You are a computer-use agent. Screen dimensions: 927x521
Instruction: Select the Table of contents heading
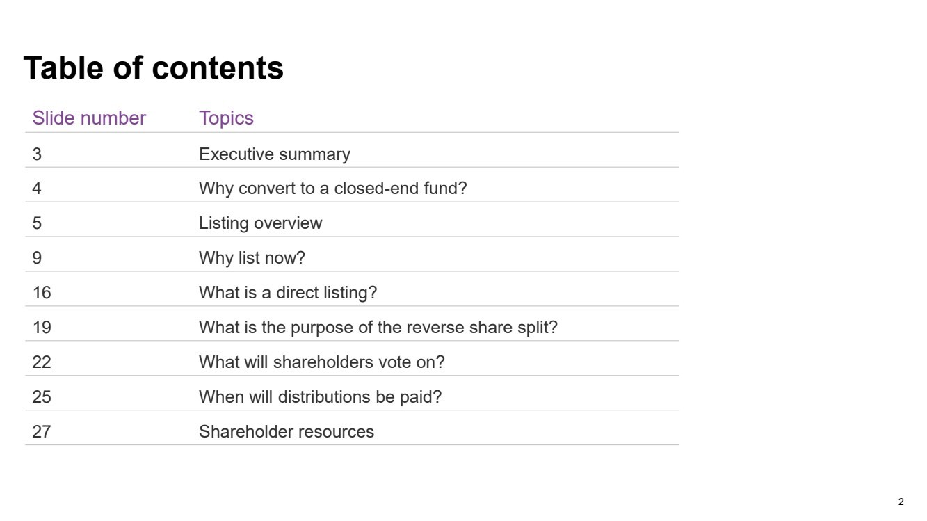pos(154,68)
